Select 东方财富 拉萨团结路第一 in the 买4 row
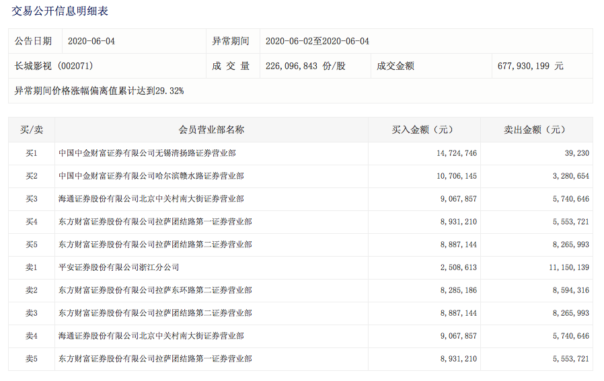 (x=155, y=222)
